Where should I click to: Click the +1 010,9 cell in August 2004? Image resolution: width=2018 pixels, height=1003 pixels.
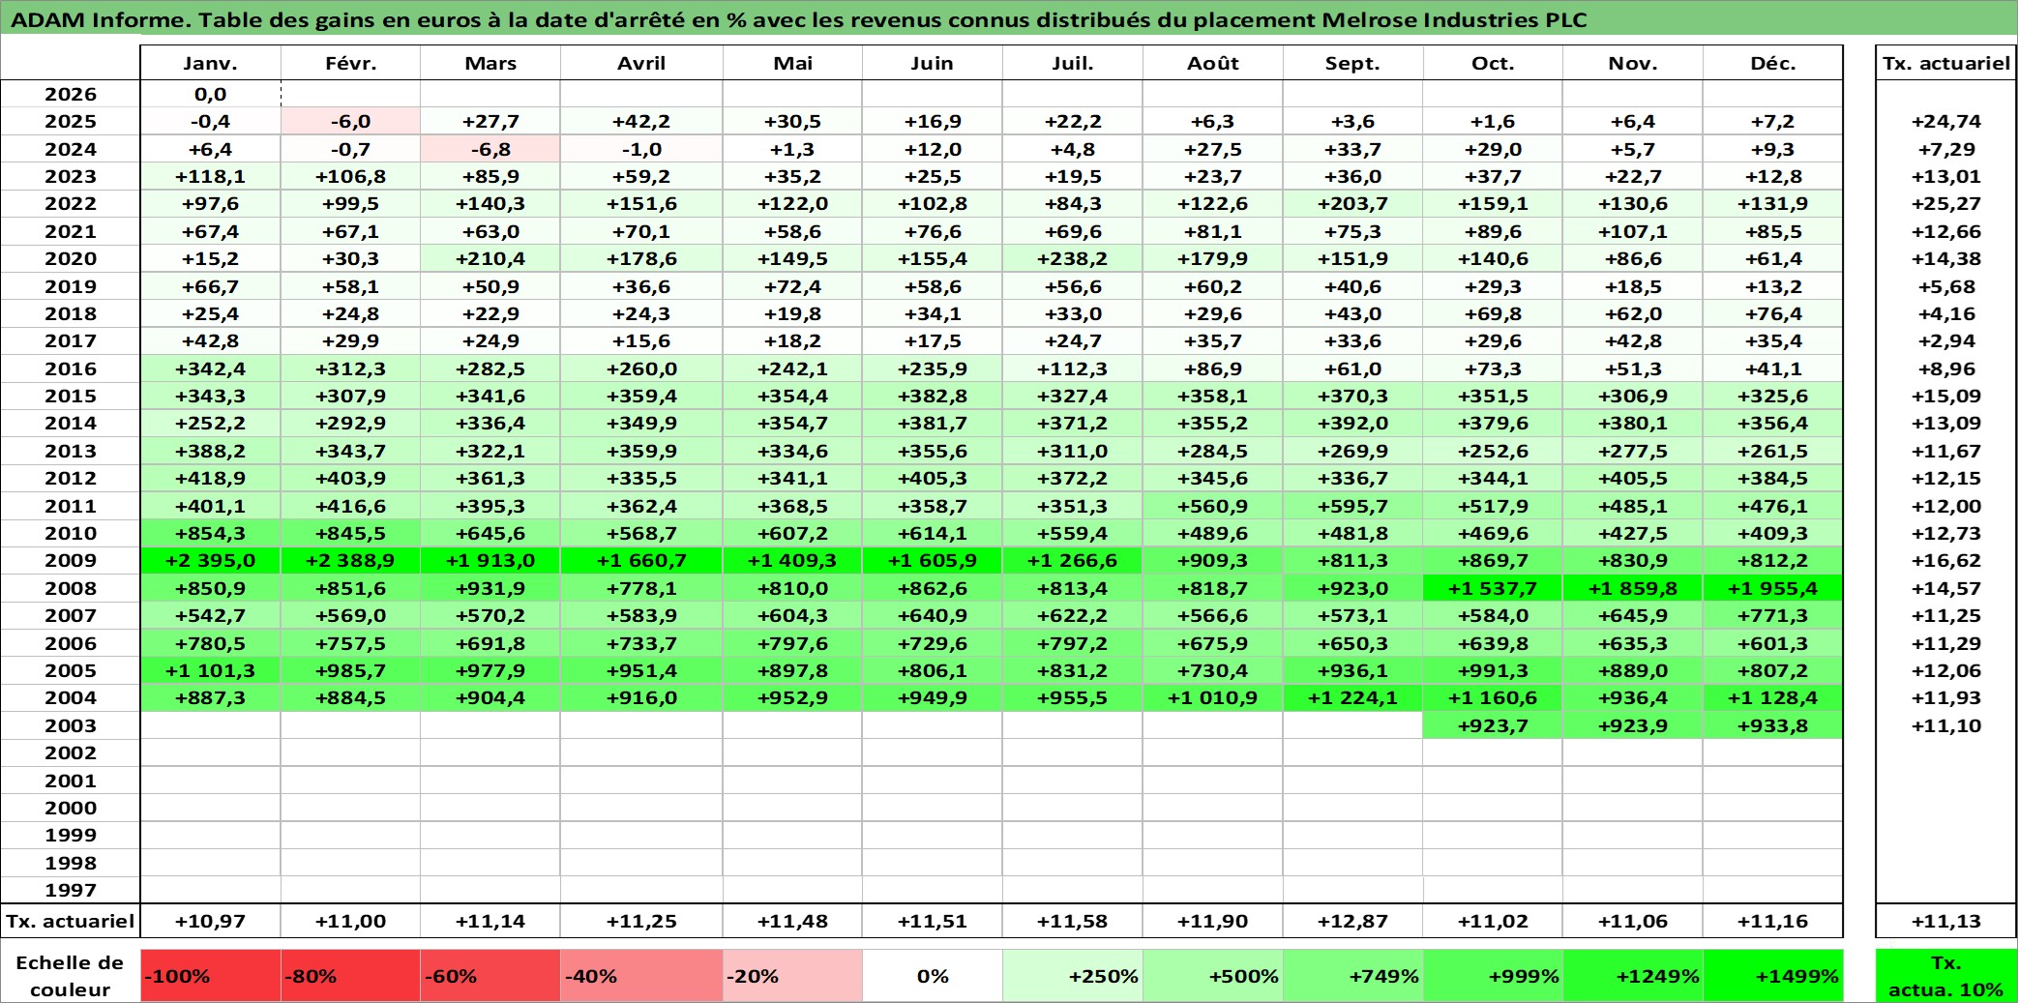click(x=1213, y=697)
